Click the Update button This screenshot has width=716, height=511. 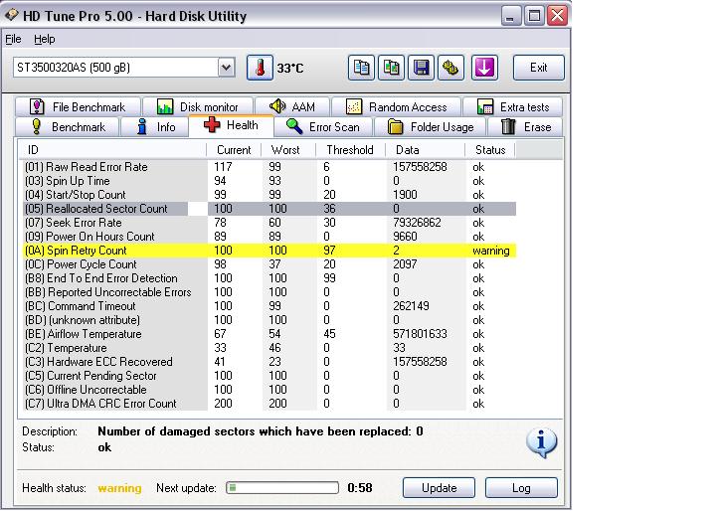tap(439, 488)
